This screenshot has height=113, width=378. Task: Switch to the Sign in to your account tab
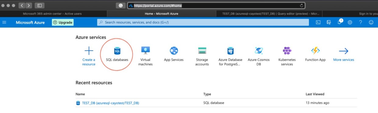pyautogui.click(x=350, y=14)
